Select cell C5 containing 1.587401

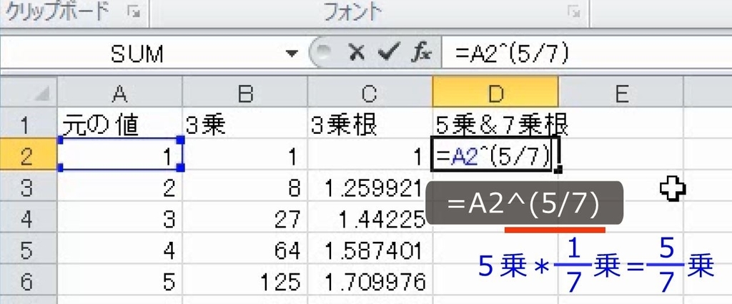[x=370, y=250]
